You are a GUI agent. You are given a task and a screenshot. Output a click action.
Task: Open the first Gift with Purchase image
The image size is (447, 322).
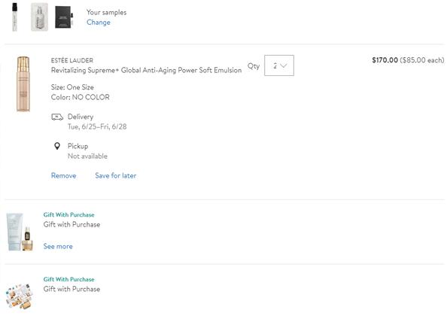click(20, 232)
